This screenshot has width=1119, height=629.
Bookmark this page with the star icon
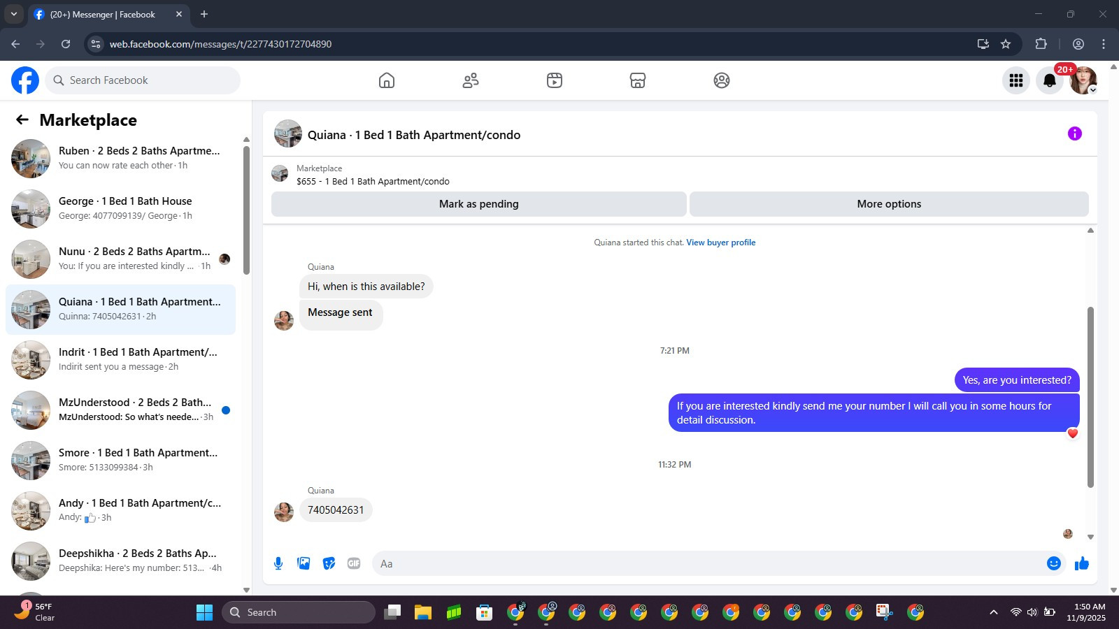1006,44
